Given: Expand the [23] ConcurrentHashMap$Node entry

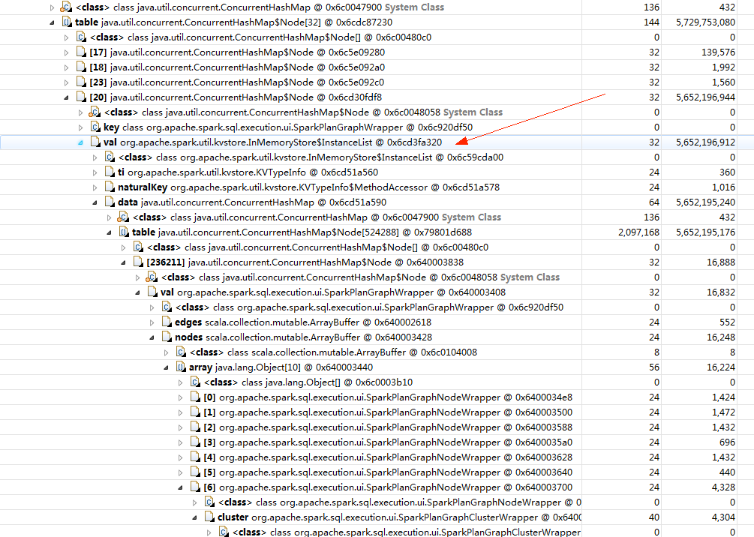Looking at the screenshot, I should [66, 82].
